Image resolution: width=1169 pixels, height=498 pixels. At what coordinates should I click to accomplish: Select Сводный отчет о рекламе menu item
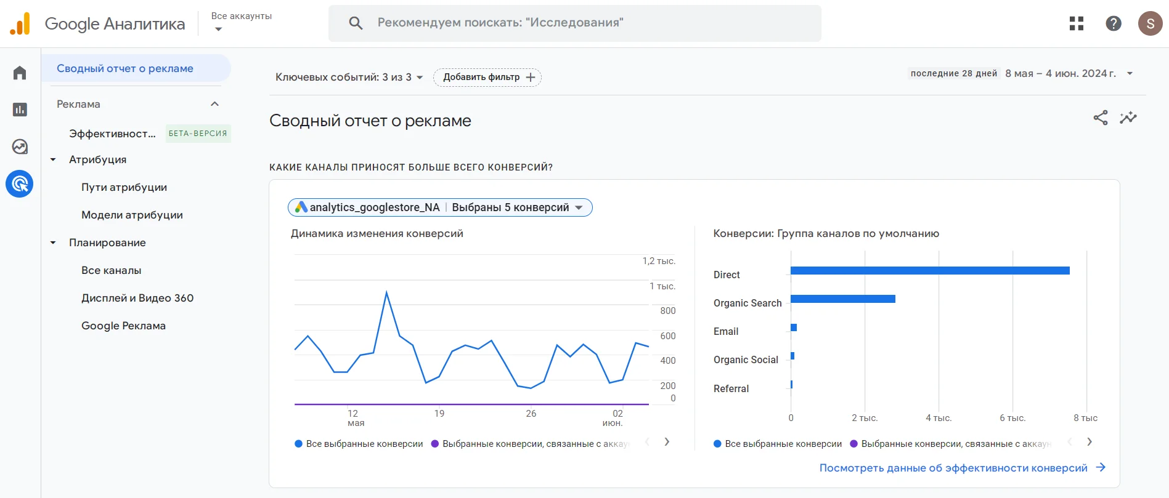[136, 68]
